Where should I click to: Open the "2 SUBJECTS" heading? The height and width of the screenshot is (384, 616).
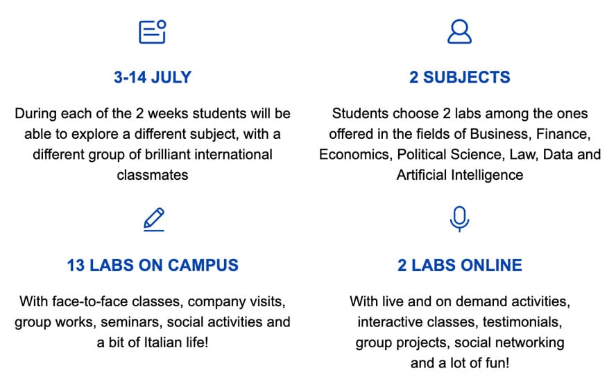click(459, 77)
